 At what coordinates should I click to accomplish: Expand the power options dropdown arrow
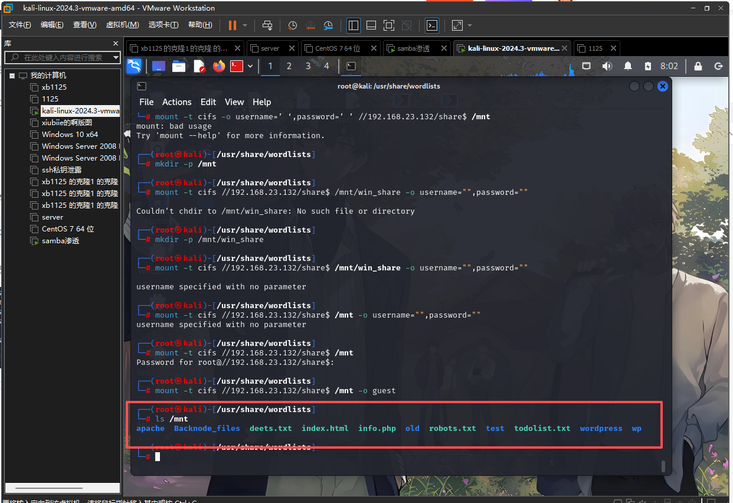click(x=245, y=25)
